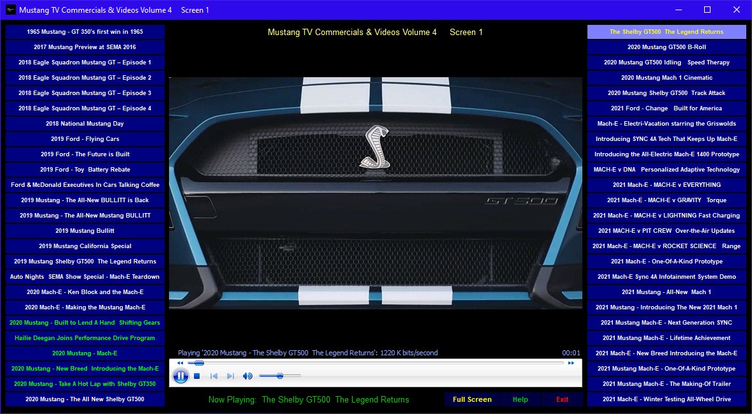This screenshot has height=414, width=752.
Task: Select the green '2020 Mustang - Mach-E' entry
Action: (x=85, y=353)
